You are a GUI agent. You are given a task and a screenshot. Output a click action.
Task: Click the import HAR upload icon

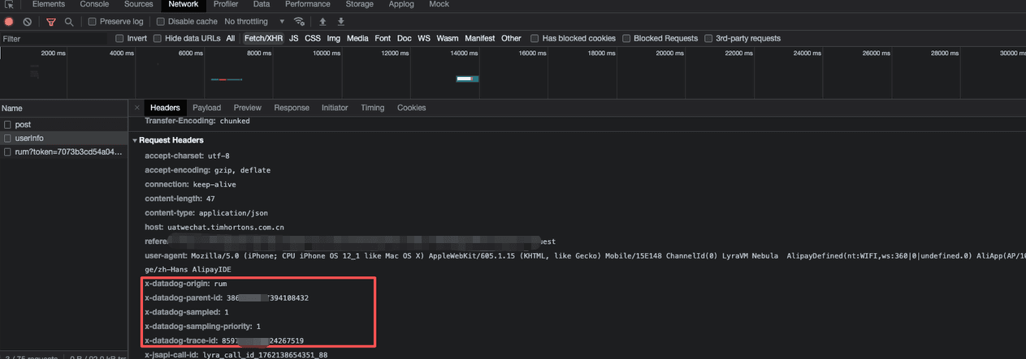(323, 22)
